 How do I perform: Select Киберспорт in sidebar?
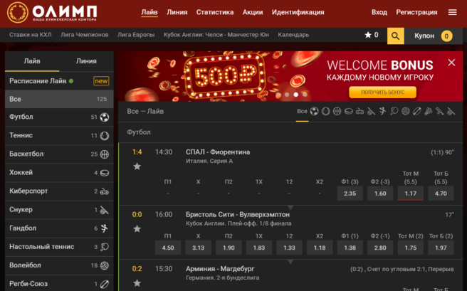[x=59, y=191]
